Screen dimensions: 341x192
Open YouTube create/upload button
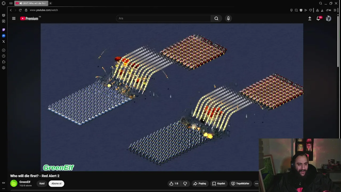pyautogui.click(x=310, y=18)
